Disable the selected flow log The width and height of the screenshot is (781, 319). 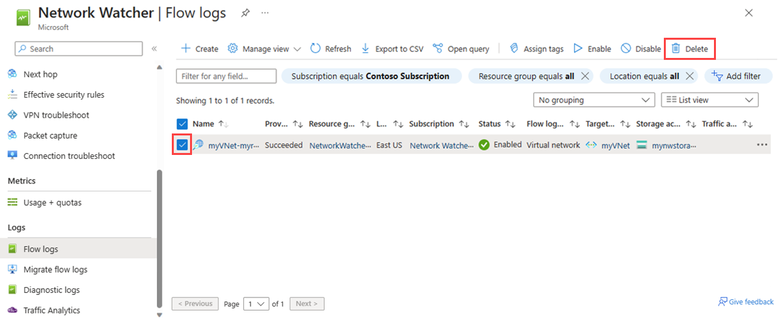click(640, 49)
